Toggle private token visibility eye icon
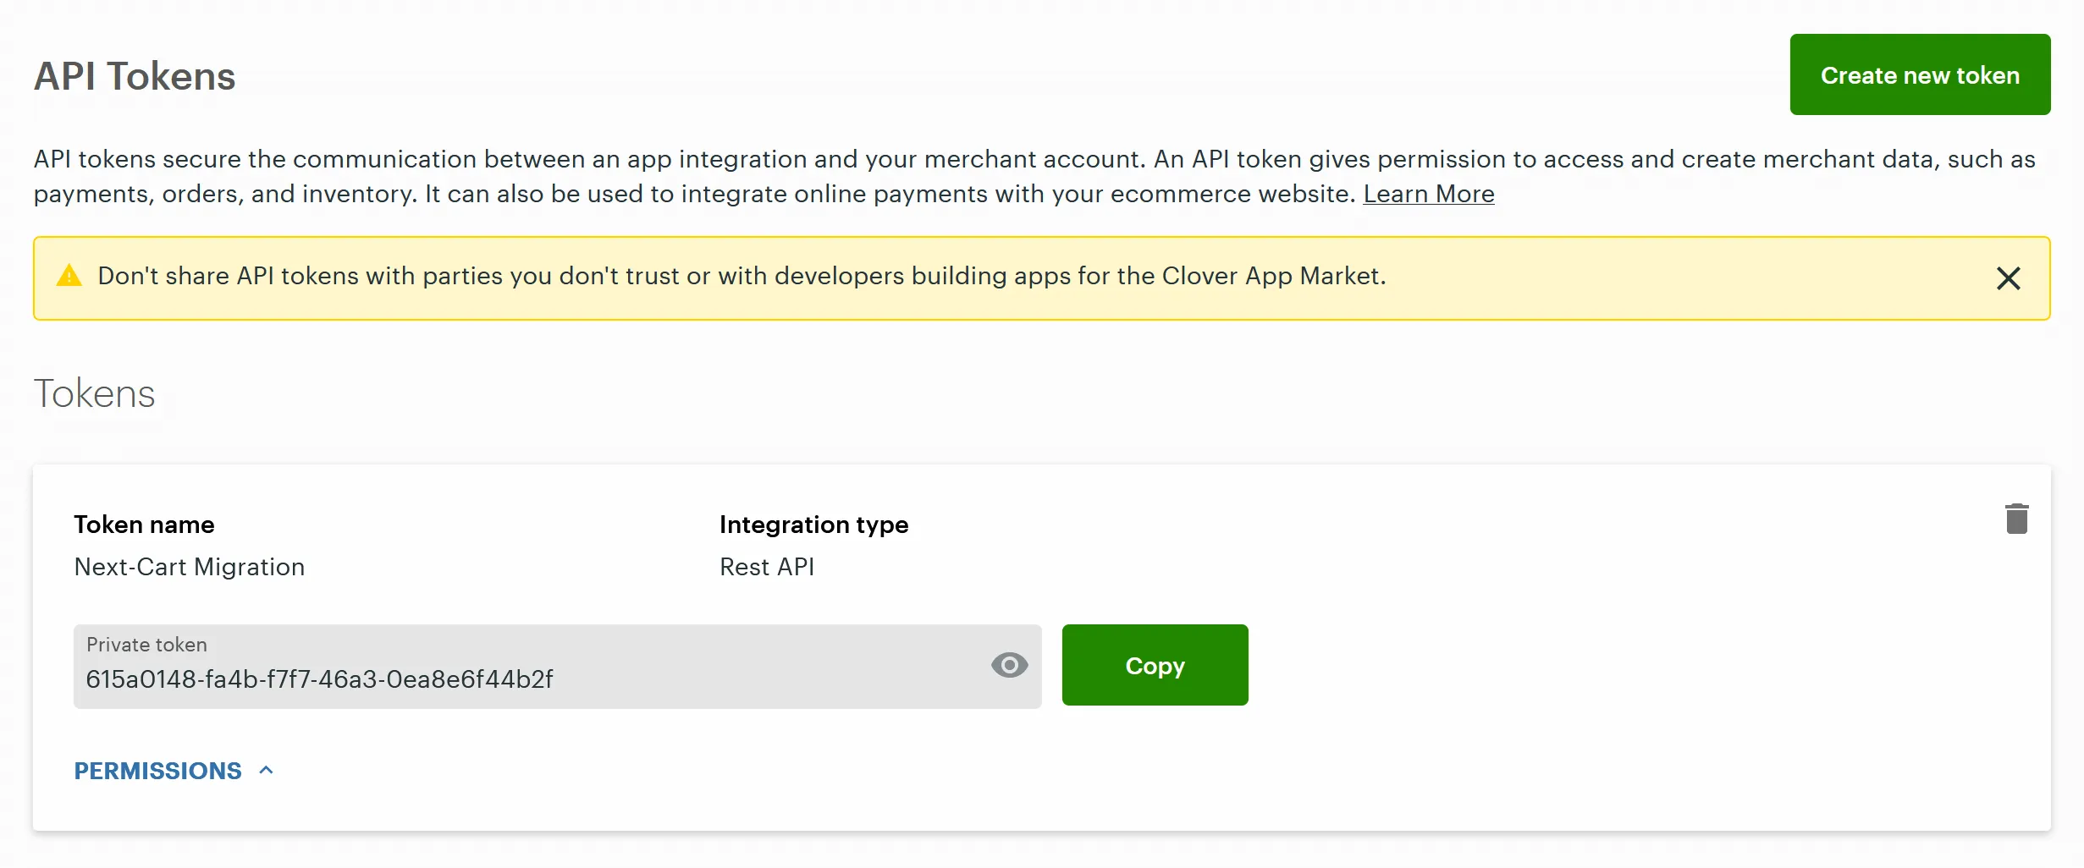 pos(1009,665)
